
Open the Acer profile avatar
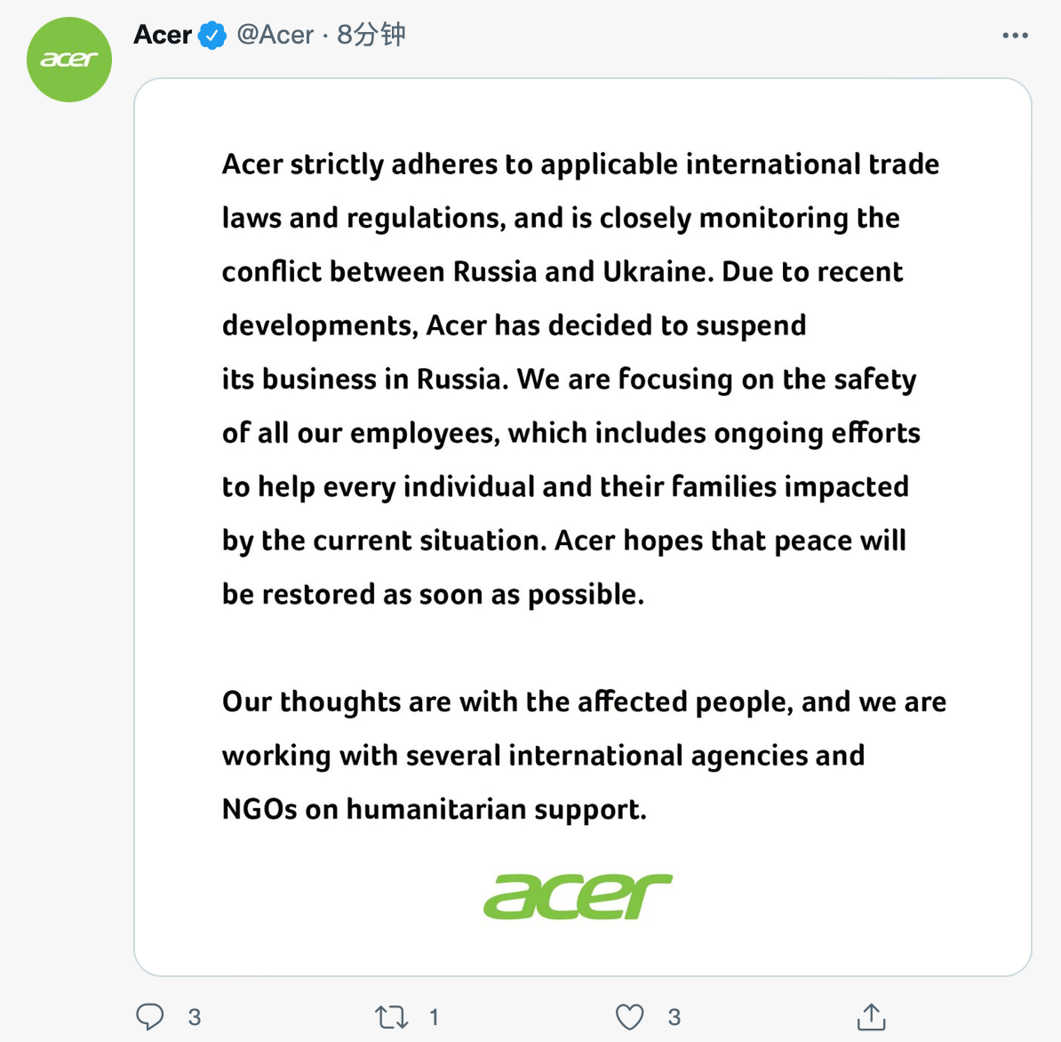(x=69, y=60)
